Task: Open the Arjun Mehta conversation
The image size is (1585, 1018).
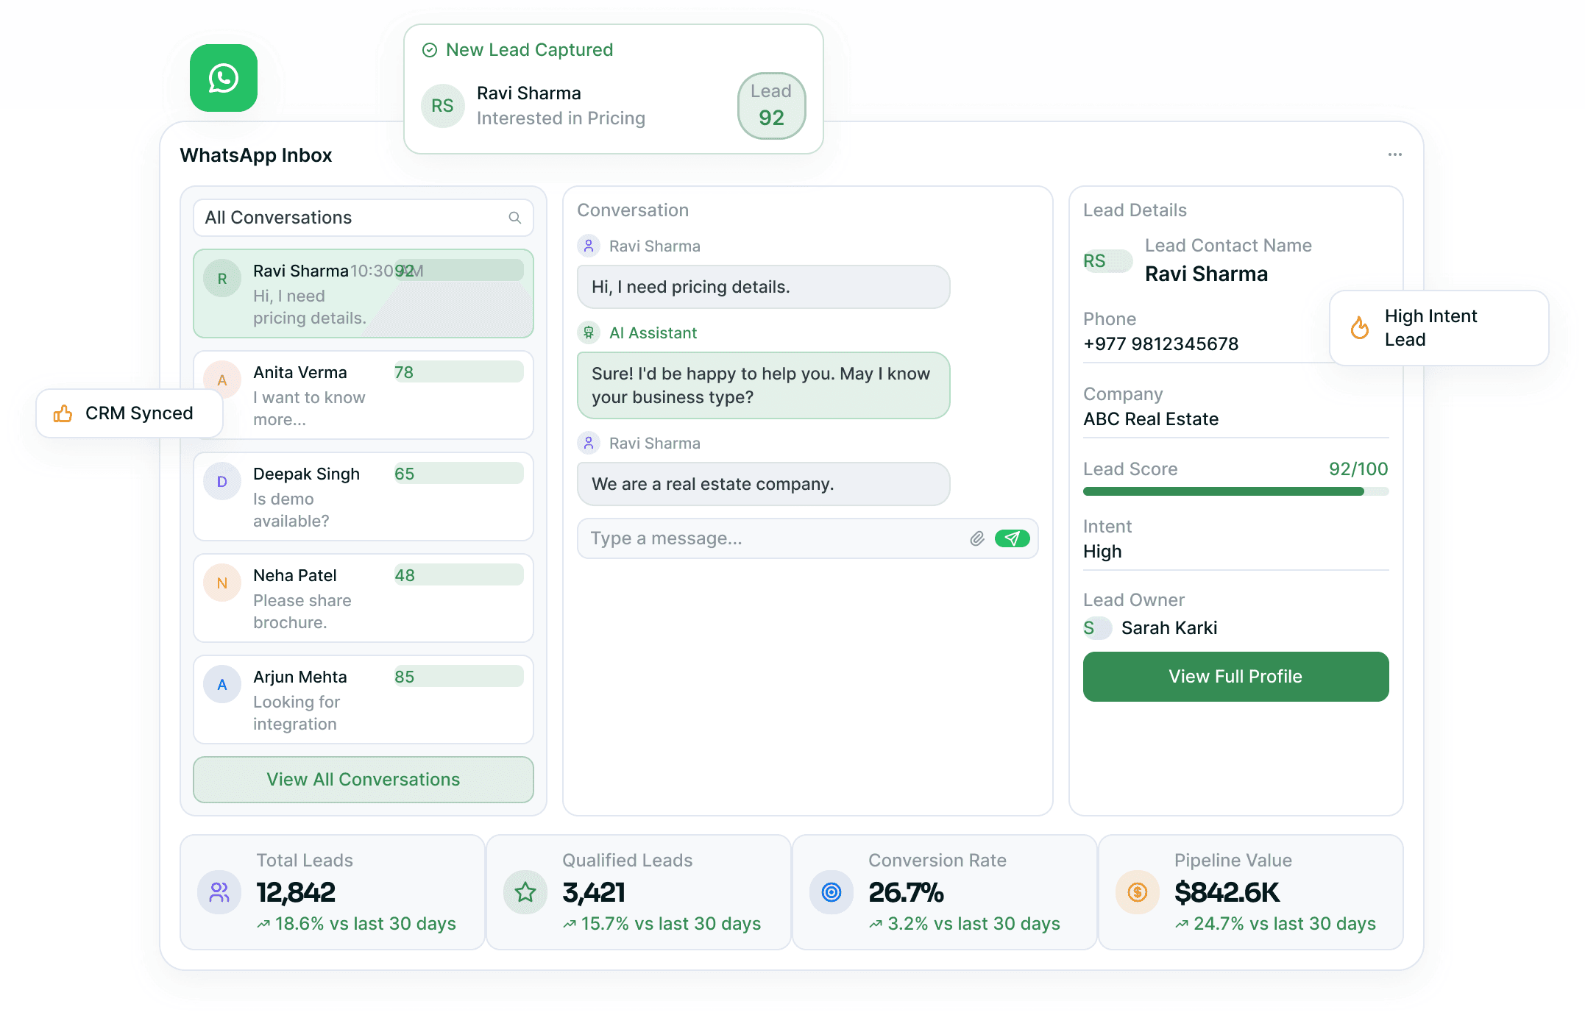Action: pos(364,700)
